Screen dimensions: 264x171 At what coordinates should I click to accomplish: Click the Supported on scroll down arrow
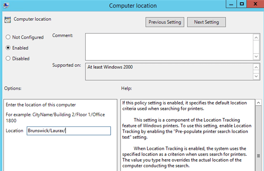(x=256, y=76)
